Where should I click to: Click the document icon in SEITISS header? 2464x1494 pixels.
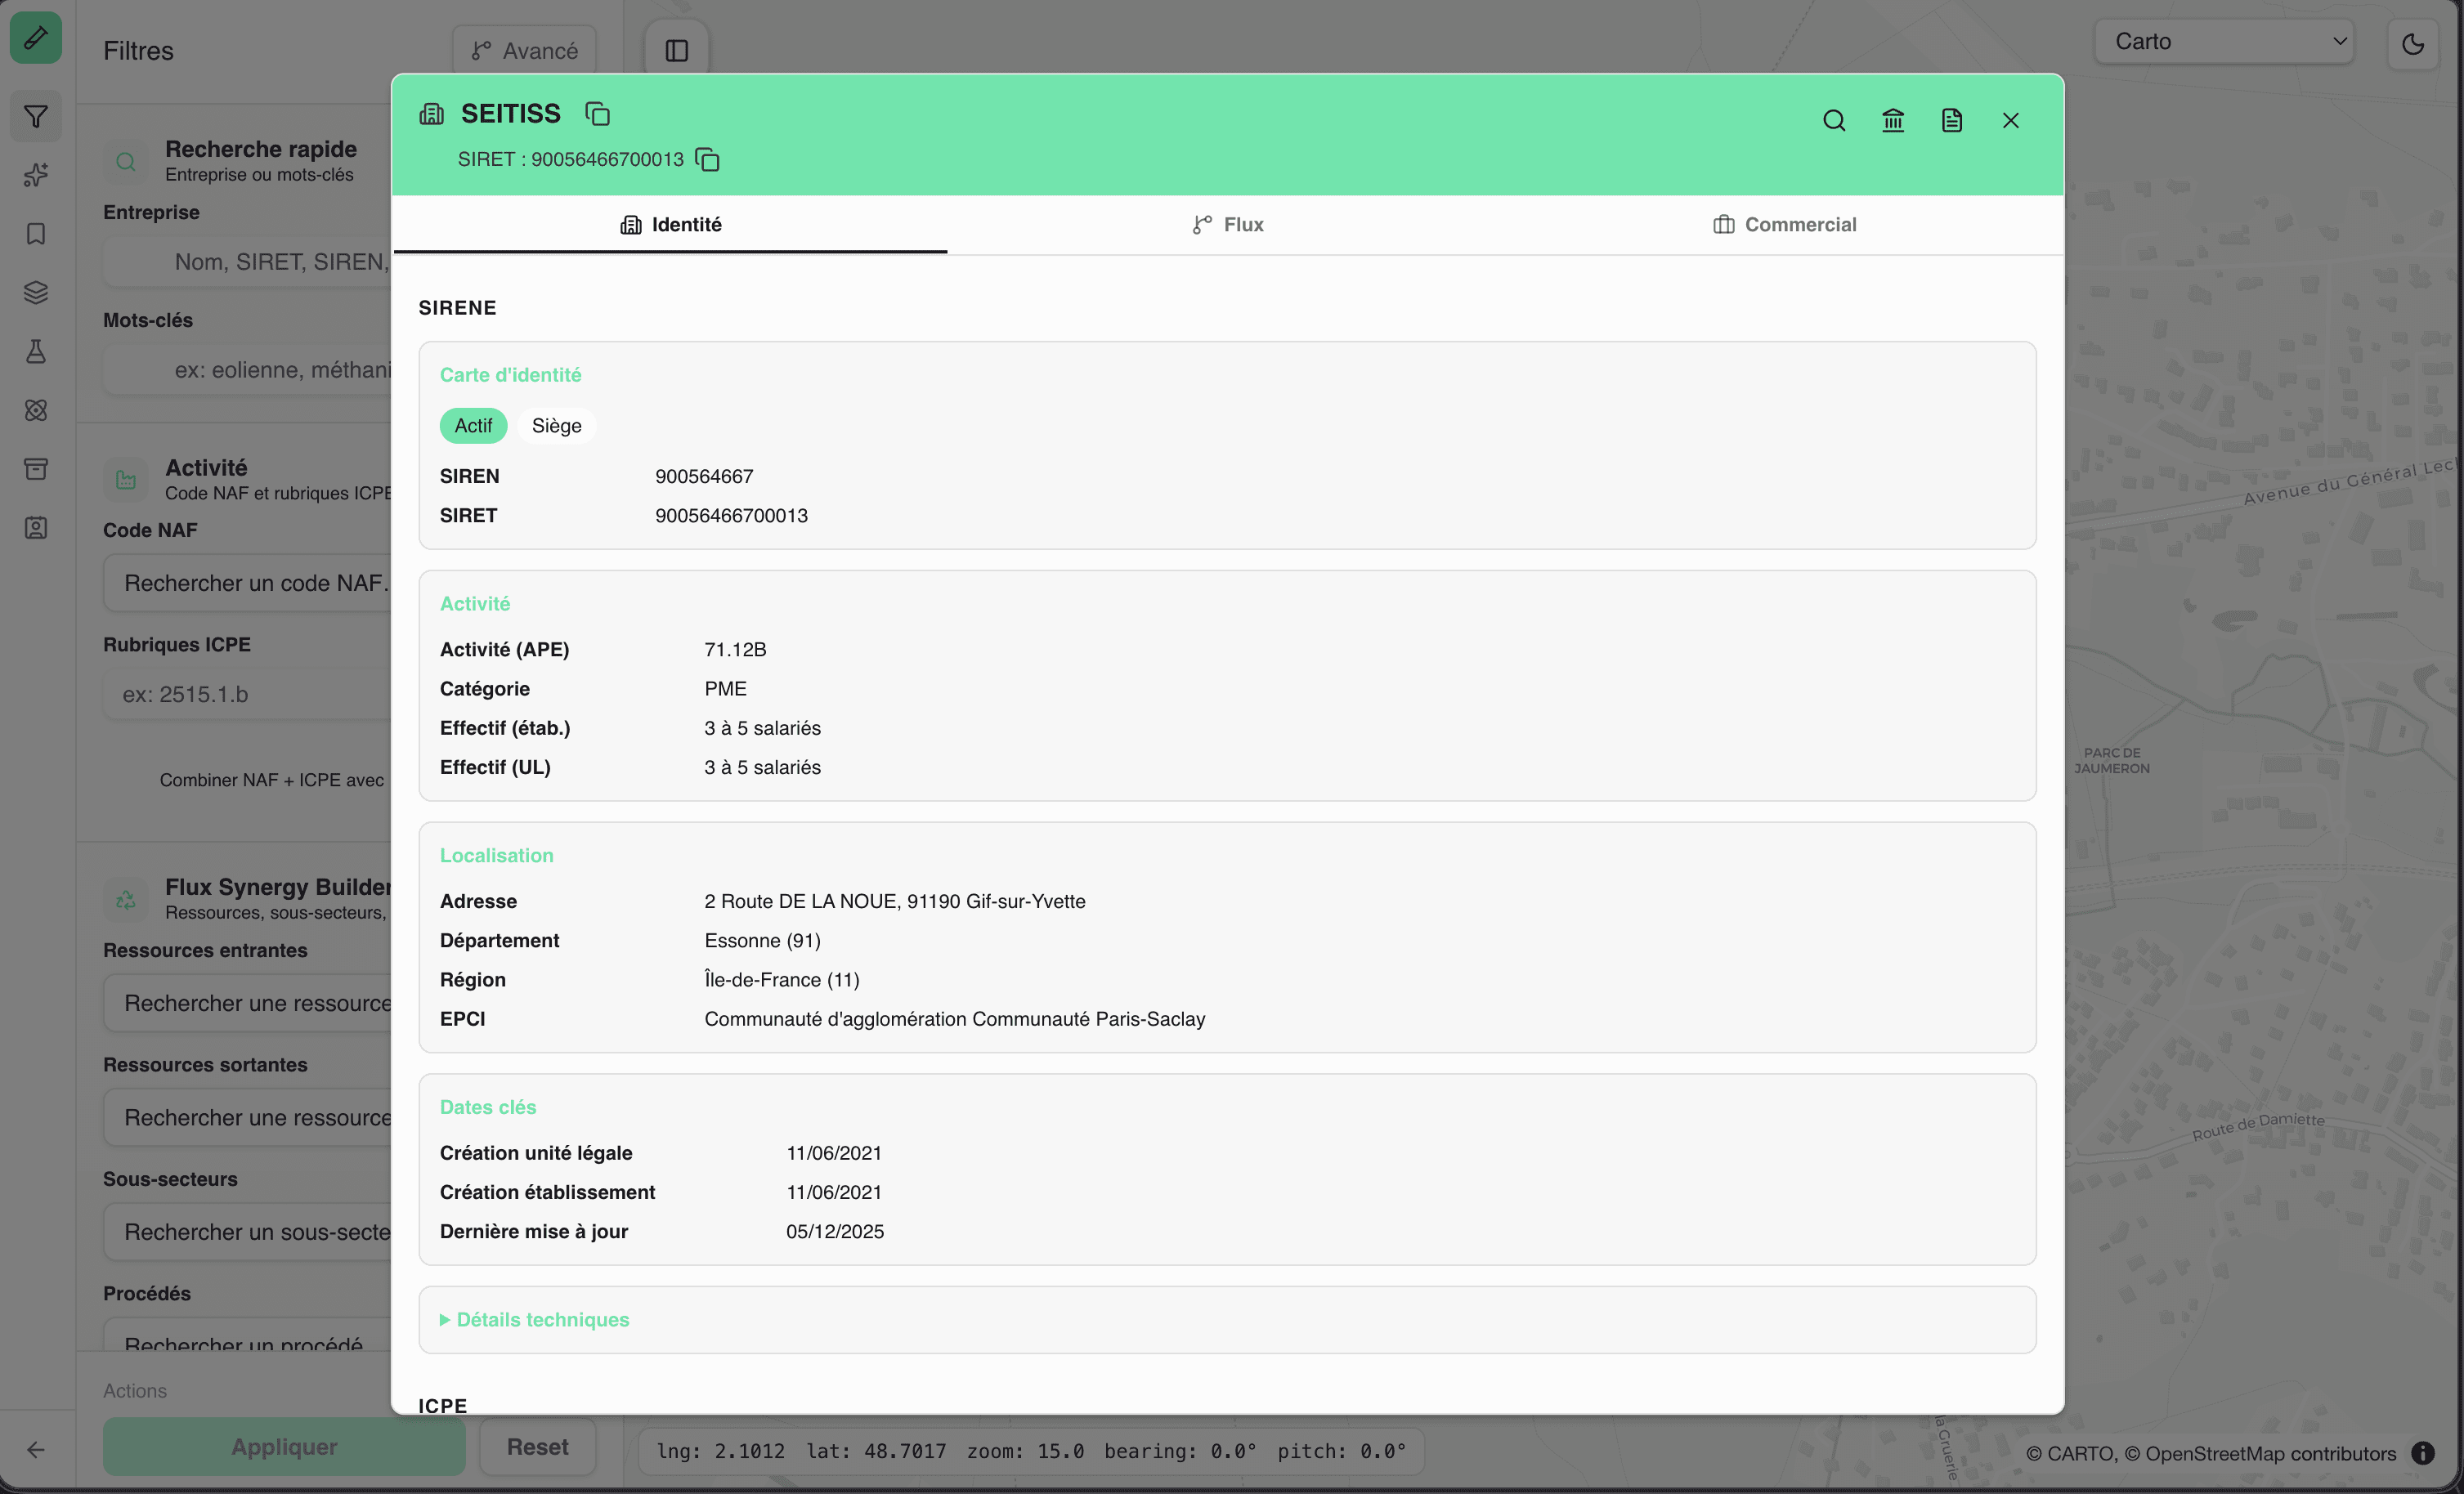(x=1951, y=121)
